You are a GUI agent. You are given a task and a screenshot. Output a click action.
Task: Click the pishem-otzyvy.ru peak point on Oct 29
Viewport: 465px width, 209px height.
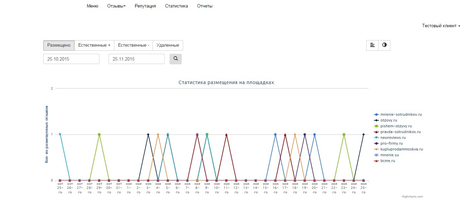tap(99, 134)
